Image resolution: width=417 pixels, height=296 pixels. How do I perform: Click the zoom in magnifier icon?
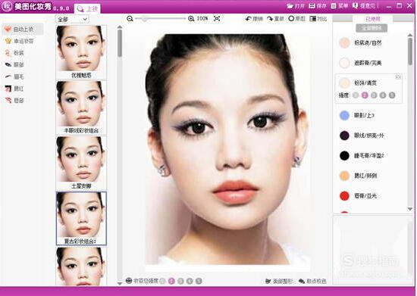(x=191, y=19)
